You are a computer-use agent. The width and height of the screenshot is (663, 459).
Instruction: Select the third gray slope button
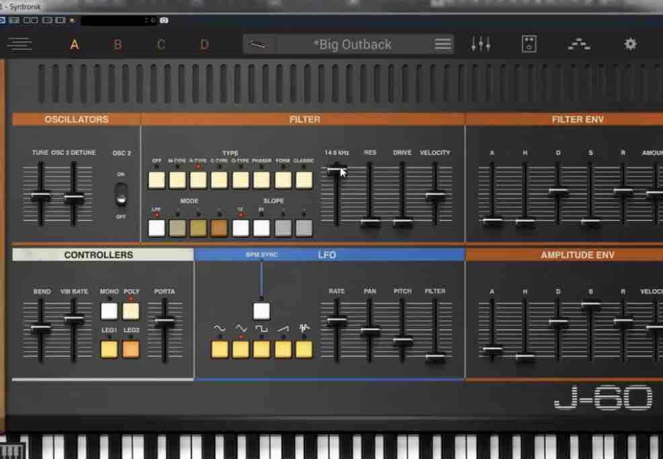tap(283, 227)
